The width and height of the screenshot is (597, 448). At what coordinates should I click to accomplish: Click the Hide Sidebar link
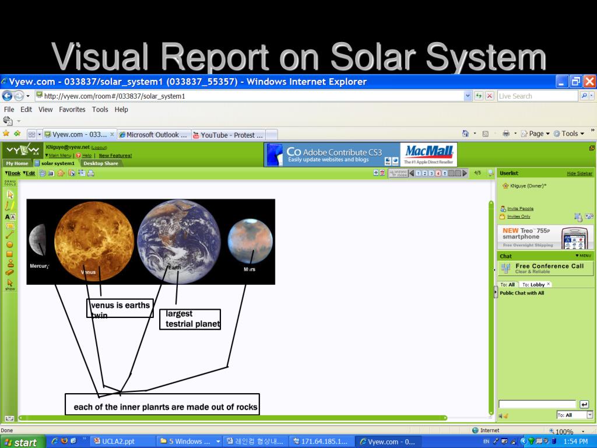[580, 173]
